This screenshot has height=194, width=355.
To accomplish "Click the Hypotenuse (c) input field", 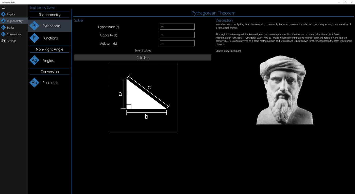I will click(177, 26).
